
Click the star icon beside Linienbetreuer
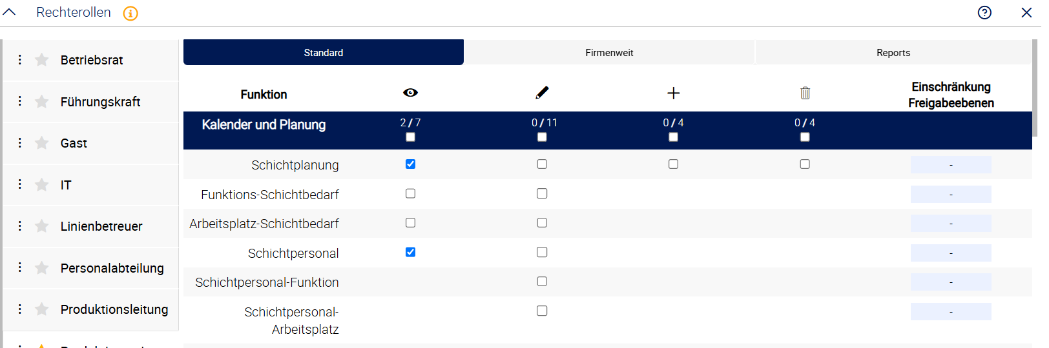pos(42,226)
